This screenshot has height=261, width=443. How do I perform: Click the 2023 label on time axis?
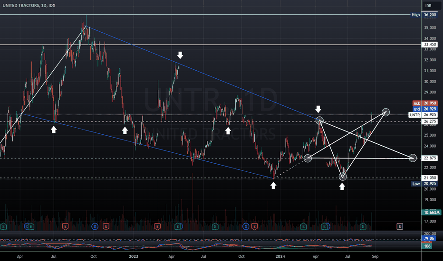pos(134,256)
